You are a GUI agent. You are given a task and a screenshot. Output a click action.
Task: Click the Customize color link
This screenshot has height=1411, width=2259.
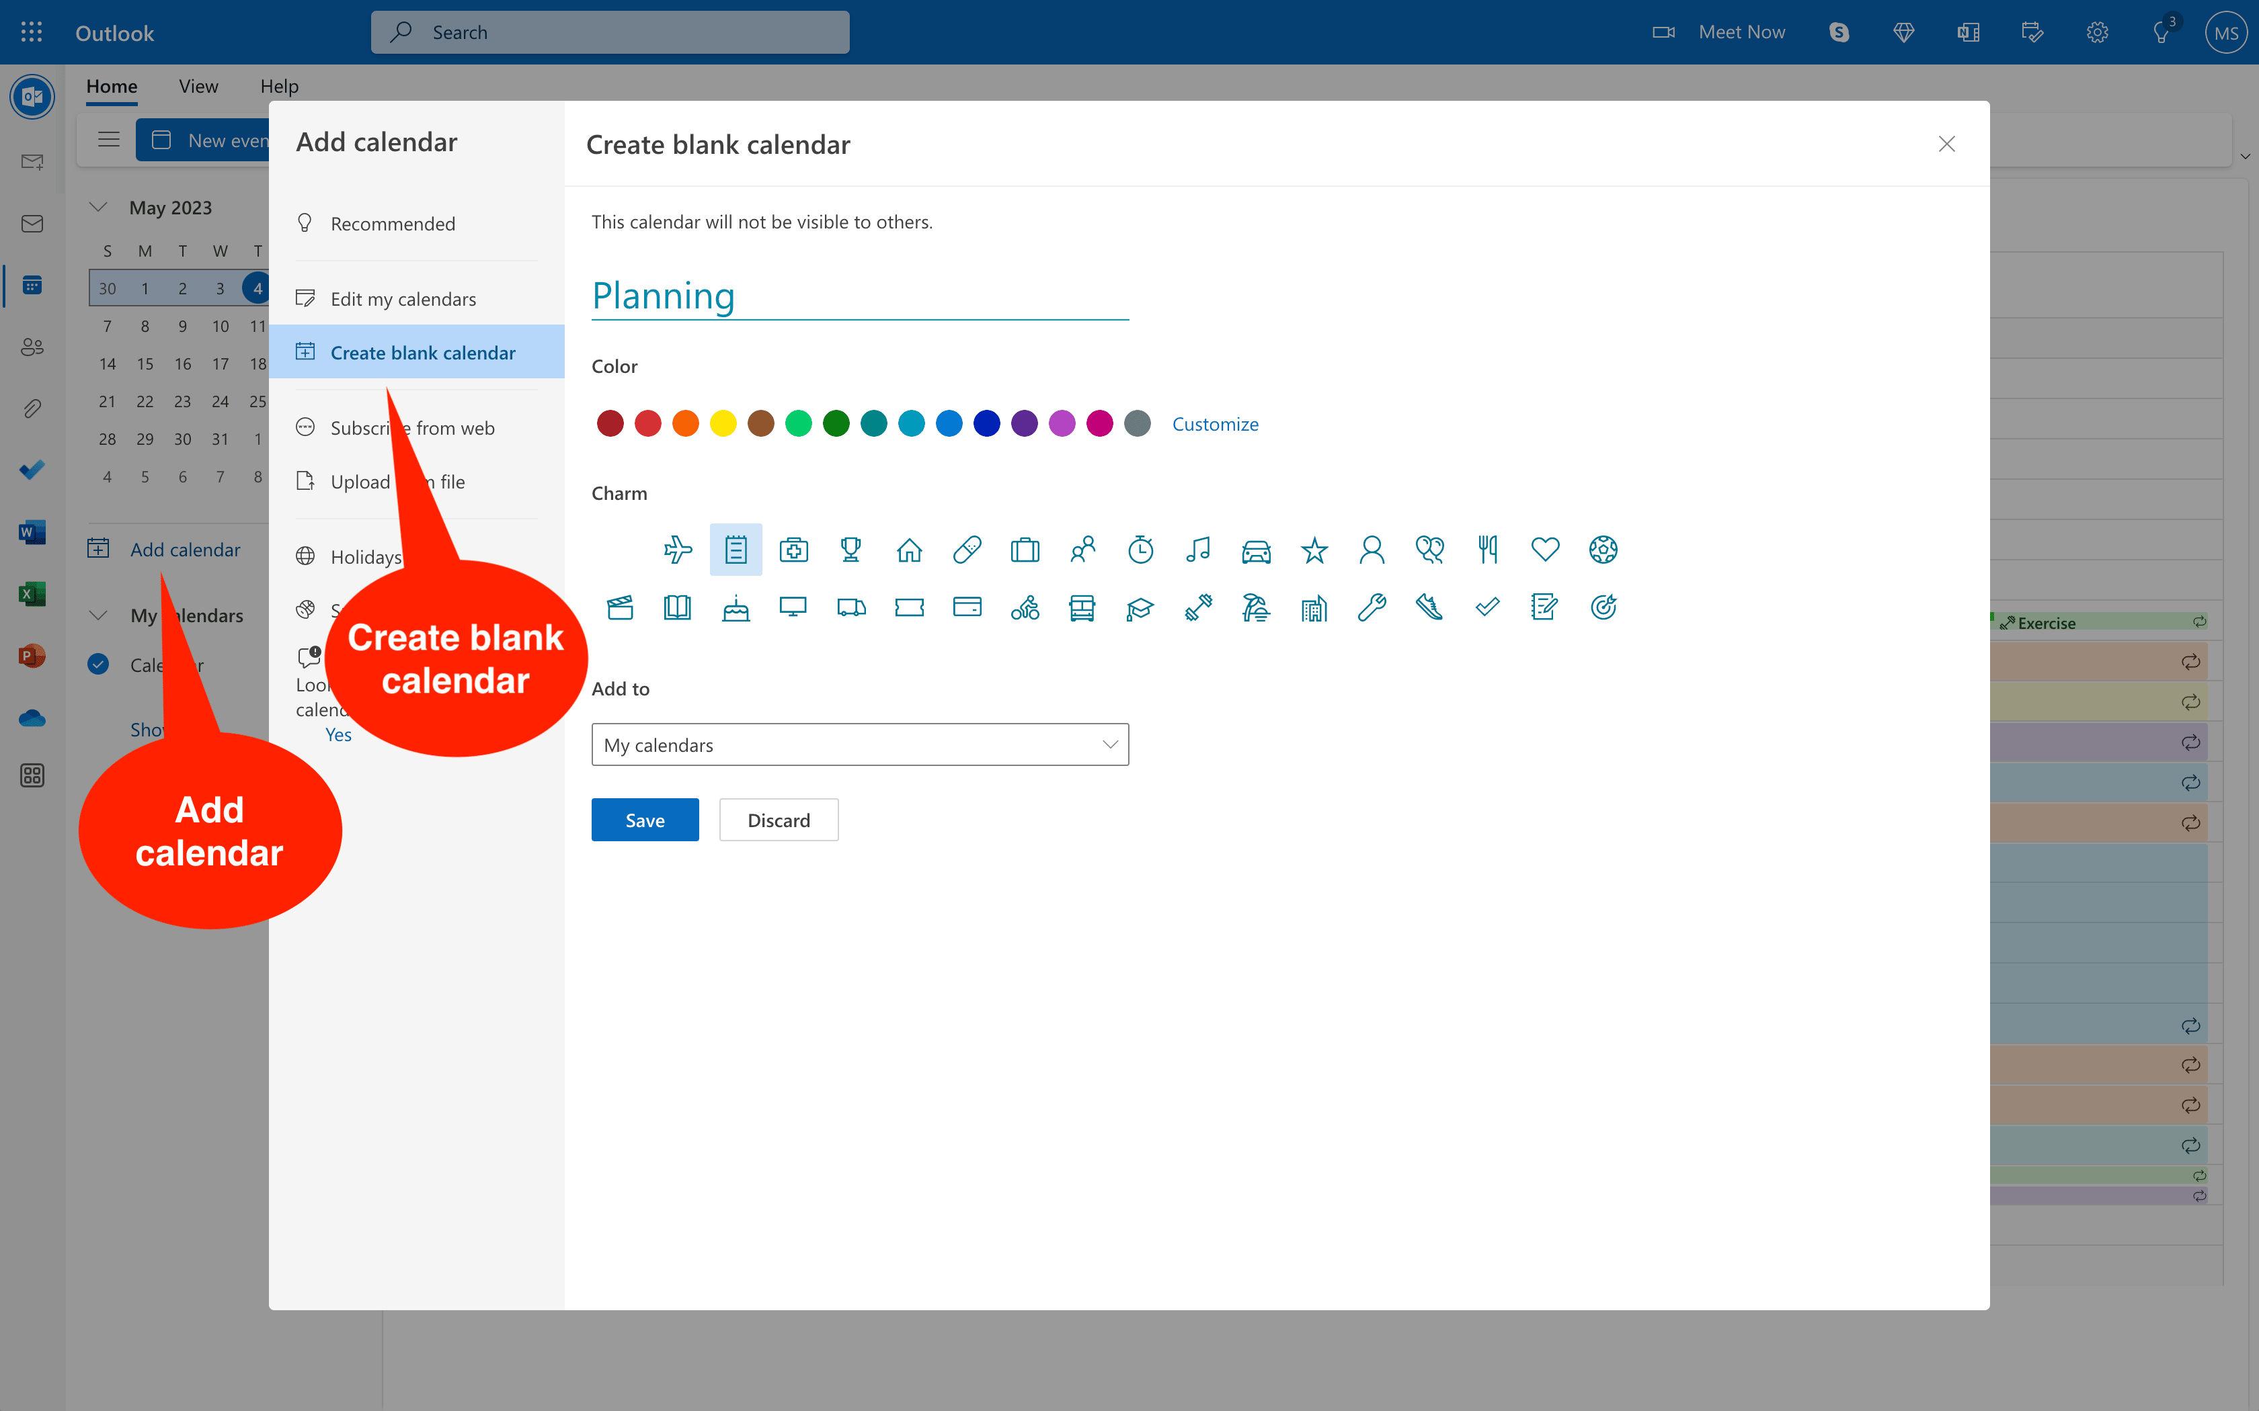tap(1214, 424)
